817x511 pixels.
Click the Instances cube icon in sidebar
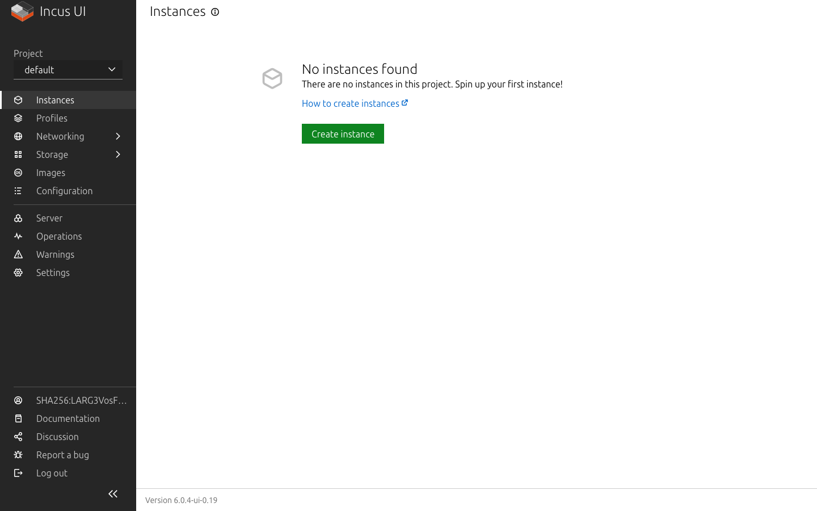pyautogui.click(x=18, y=100)
